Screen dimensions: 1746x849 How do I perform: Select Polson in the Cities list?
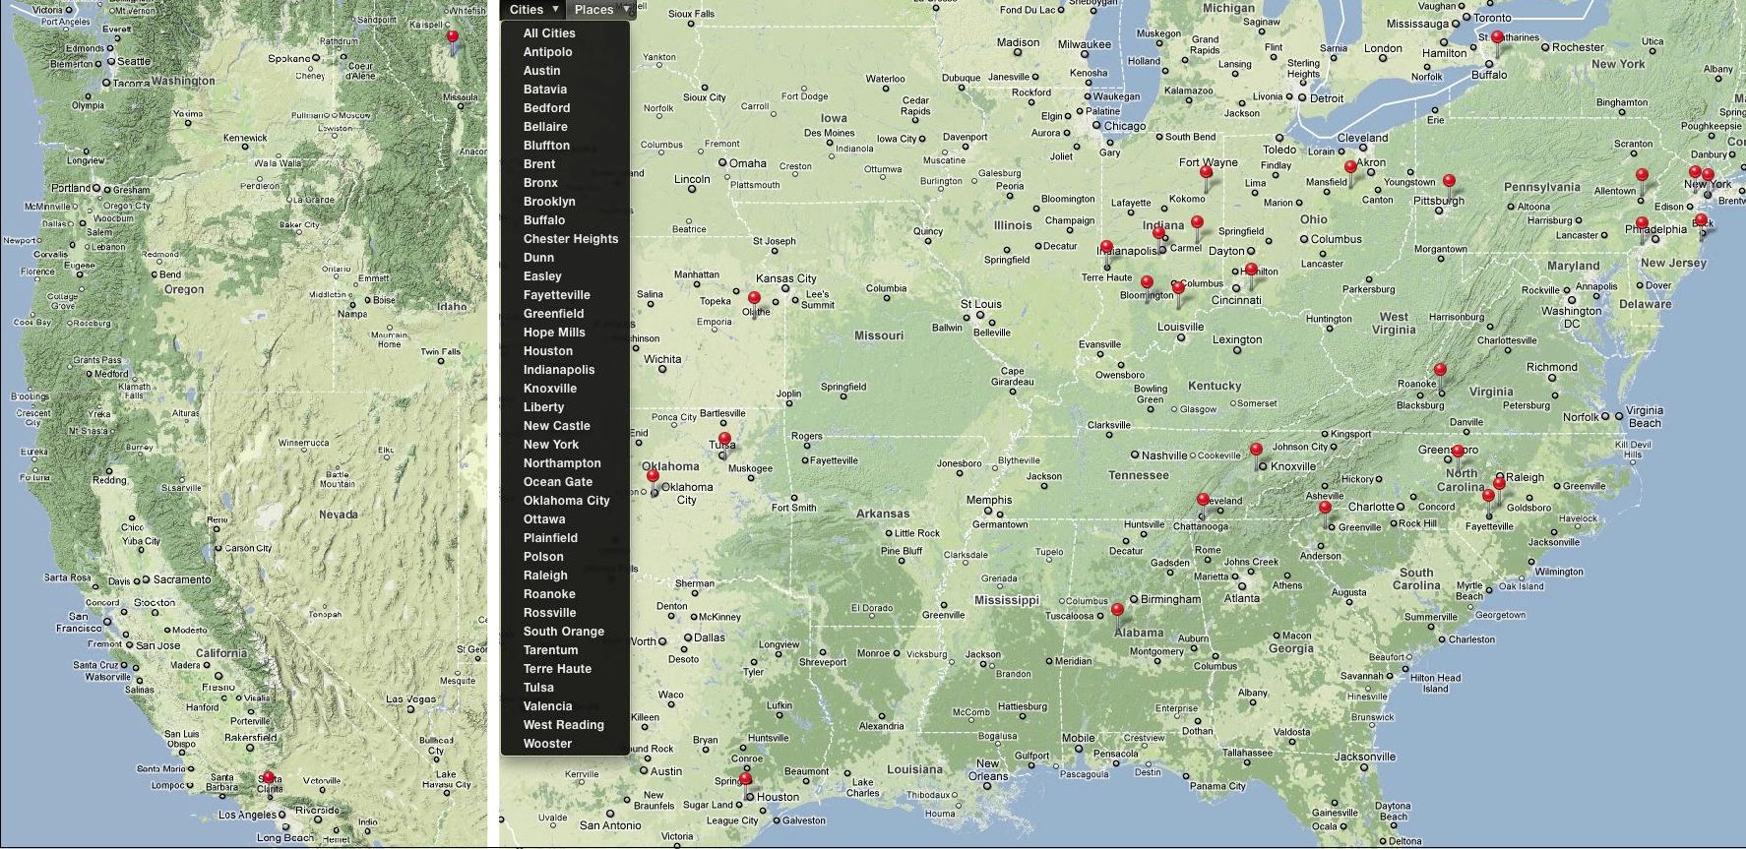[543, 557]
